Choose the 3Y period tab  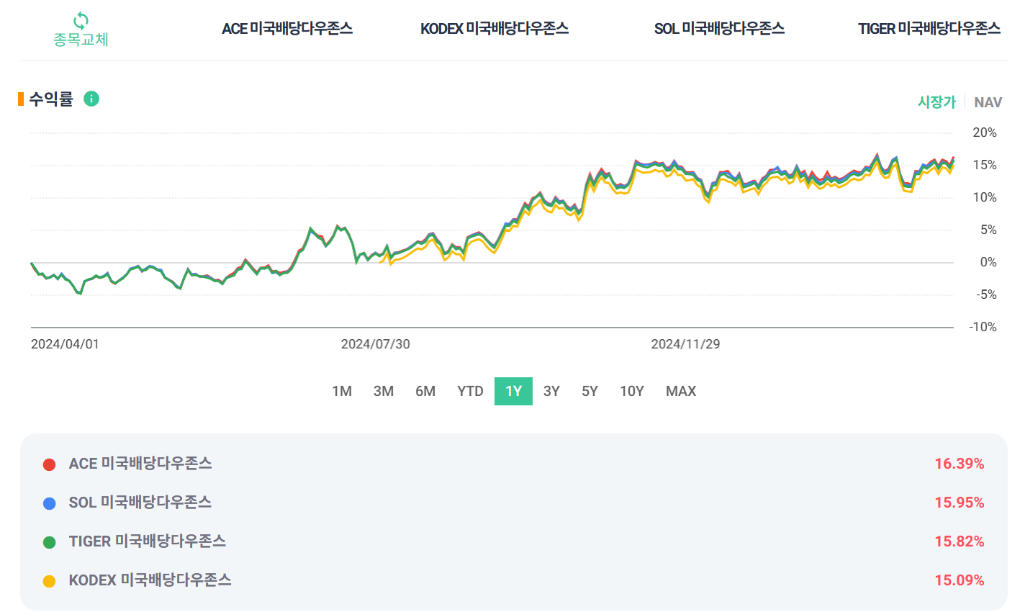(551, 391)
